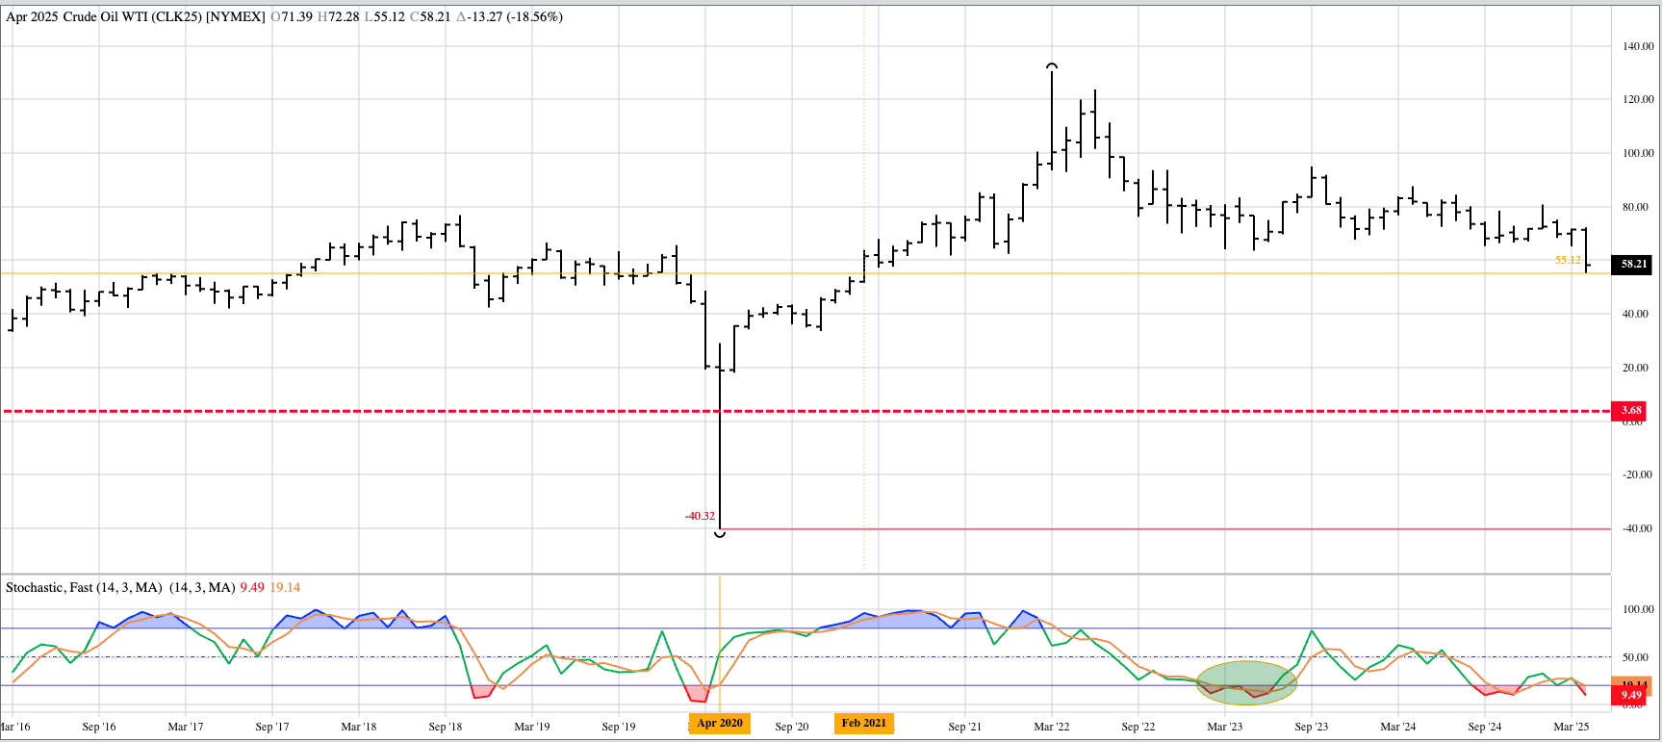Click the Apr 2020 orange date marker

point(719,724)
